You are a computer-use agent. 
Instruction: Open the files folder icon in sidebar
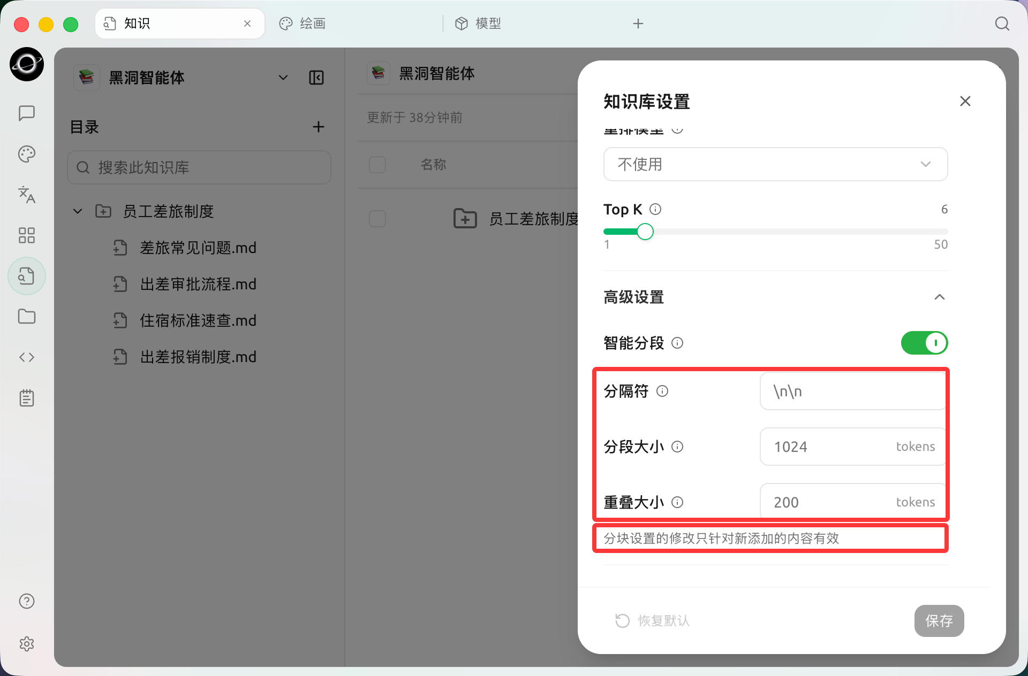[x=27, y=317]
